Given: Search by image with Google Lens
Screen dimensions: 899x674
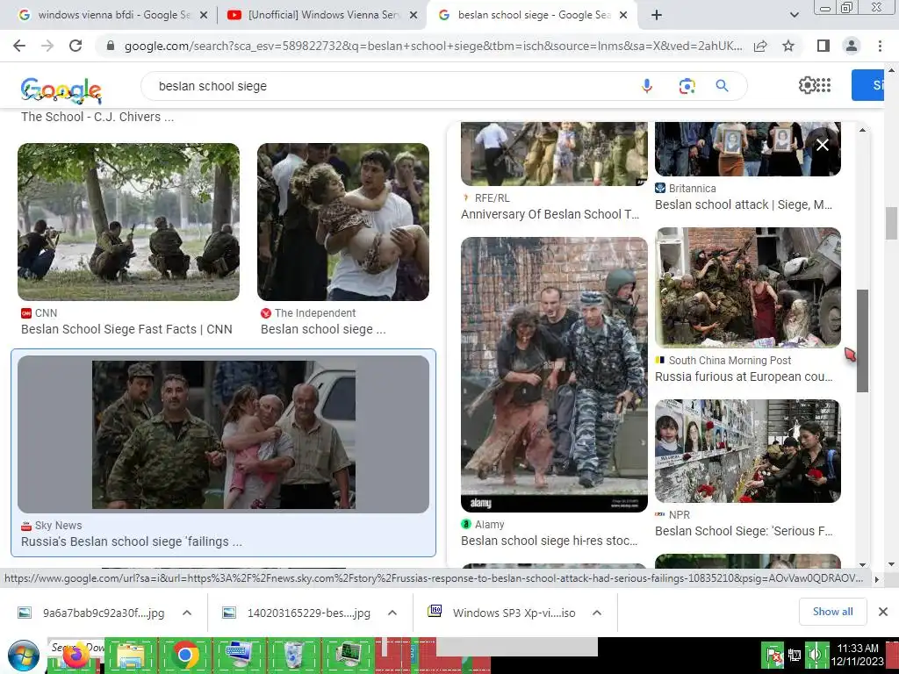Looking at the screenshot, I should pos(687,86).
